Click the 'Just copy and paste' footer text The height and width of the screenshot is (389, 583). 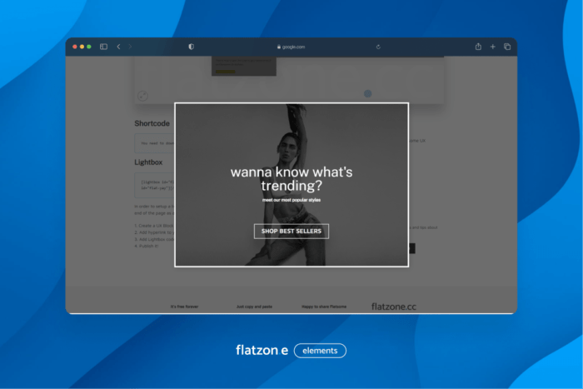pos(254,307)
